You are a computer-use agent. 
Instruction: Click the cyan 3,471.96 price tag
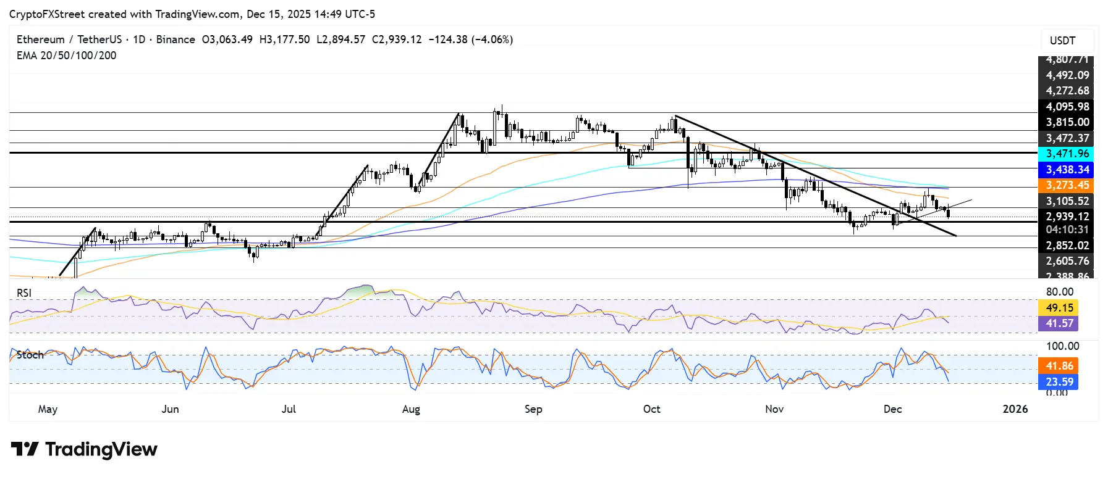click(1067, 154)
